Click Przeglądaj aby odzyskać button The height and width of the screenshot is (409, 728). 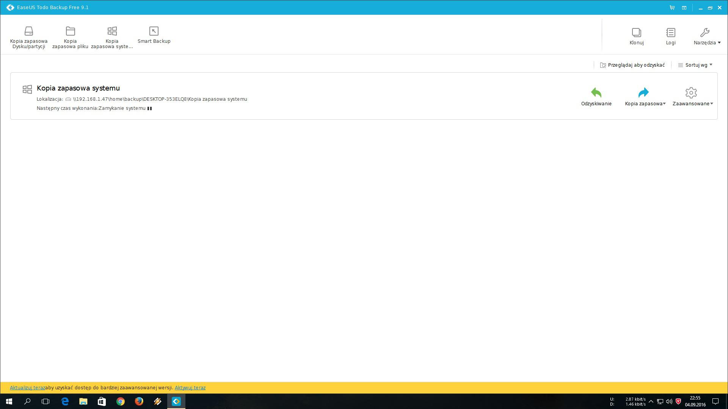632,65
